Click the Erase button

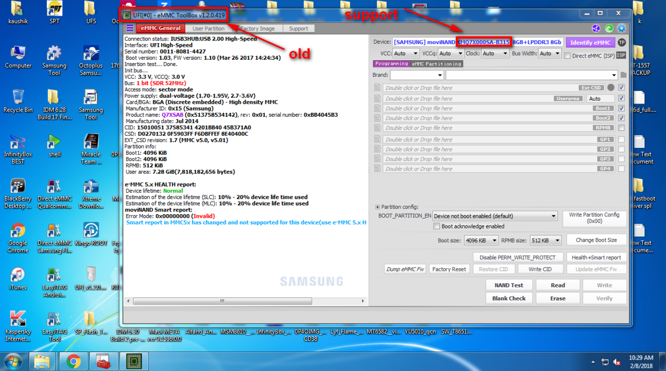(558, 298)
